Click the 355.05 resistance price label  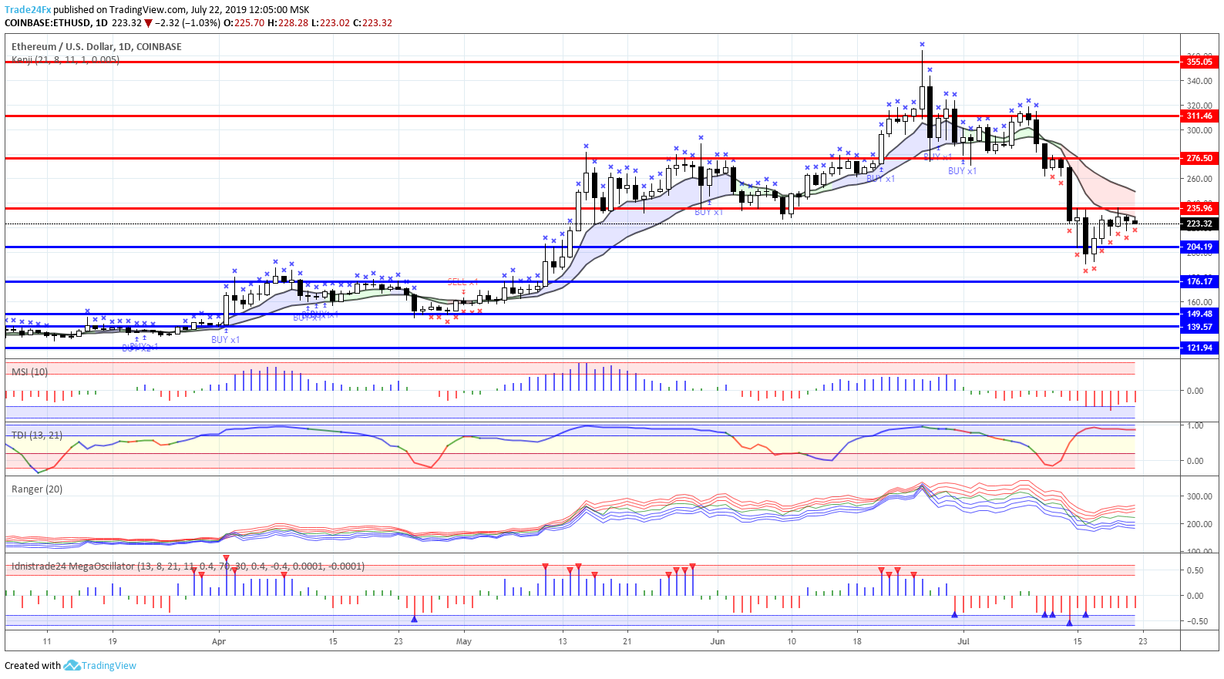point(1199,62)
